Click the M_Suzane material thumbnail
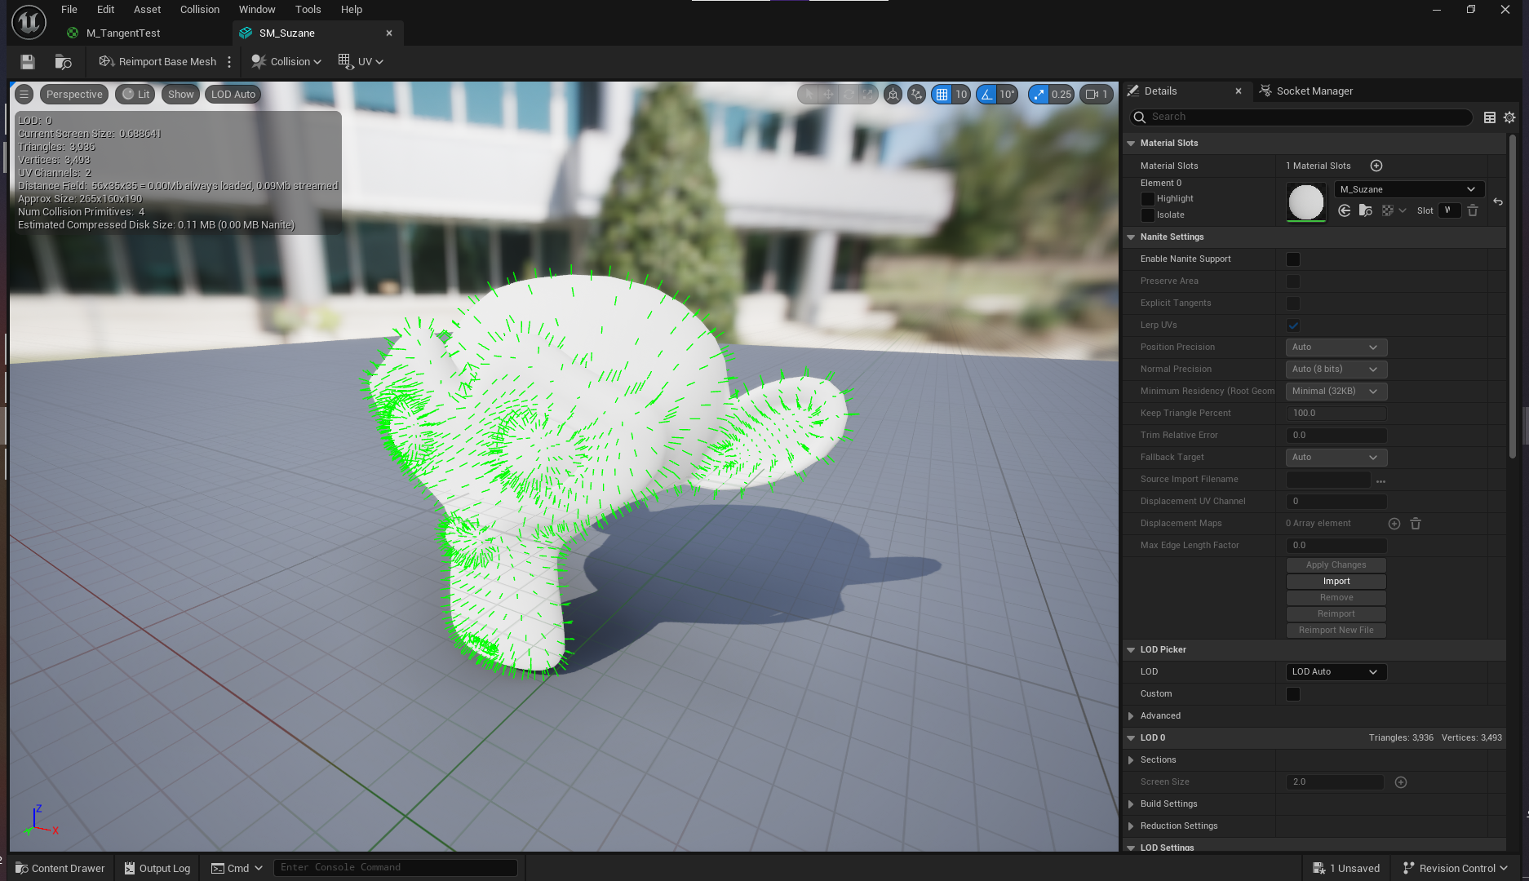 click(x=1305, y=202)
